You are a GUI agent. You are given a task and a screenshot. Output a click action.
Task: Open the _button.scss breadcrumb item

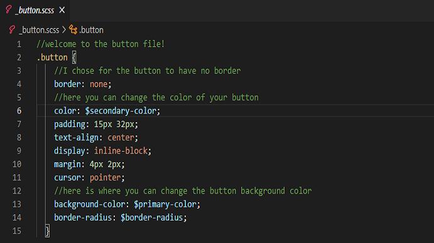(39, 30)
